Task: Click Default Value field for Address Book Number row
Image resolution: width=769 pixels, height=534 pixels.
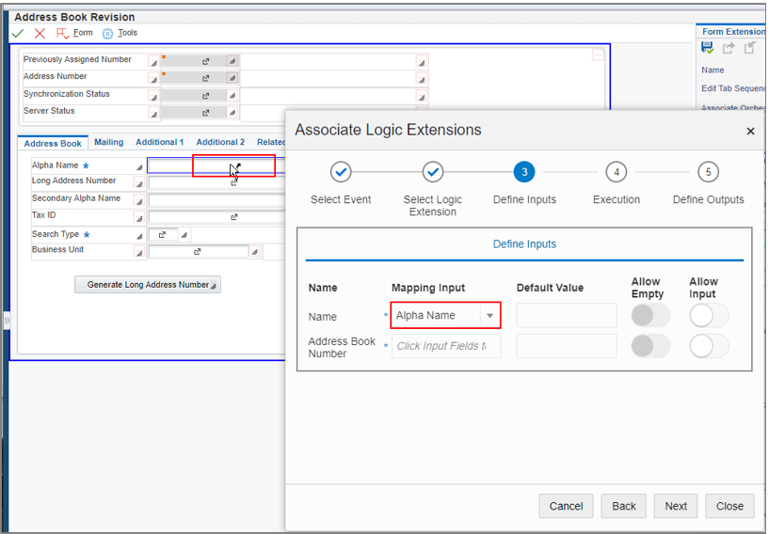Action: click(567, 346)
